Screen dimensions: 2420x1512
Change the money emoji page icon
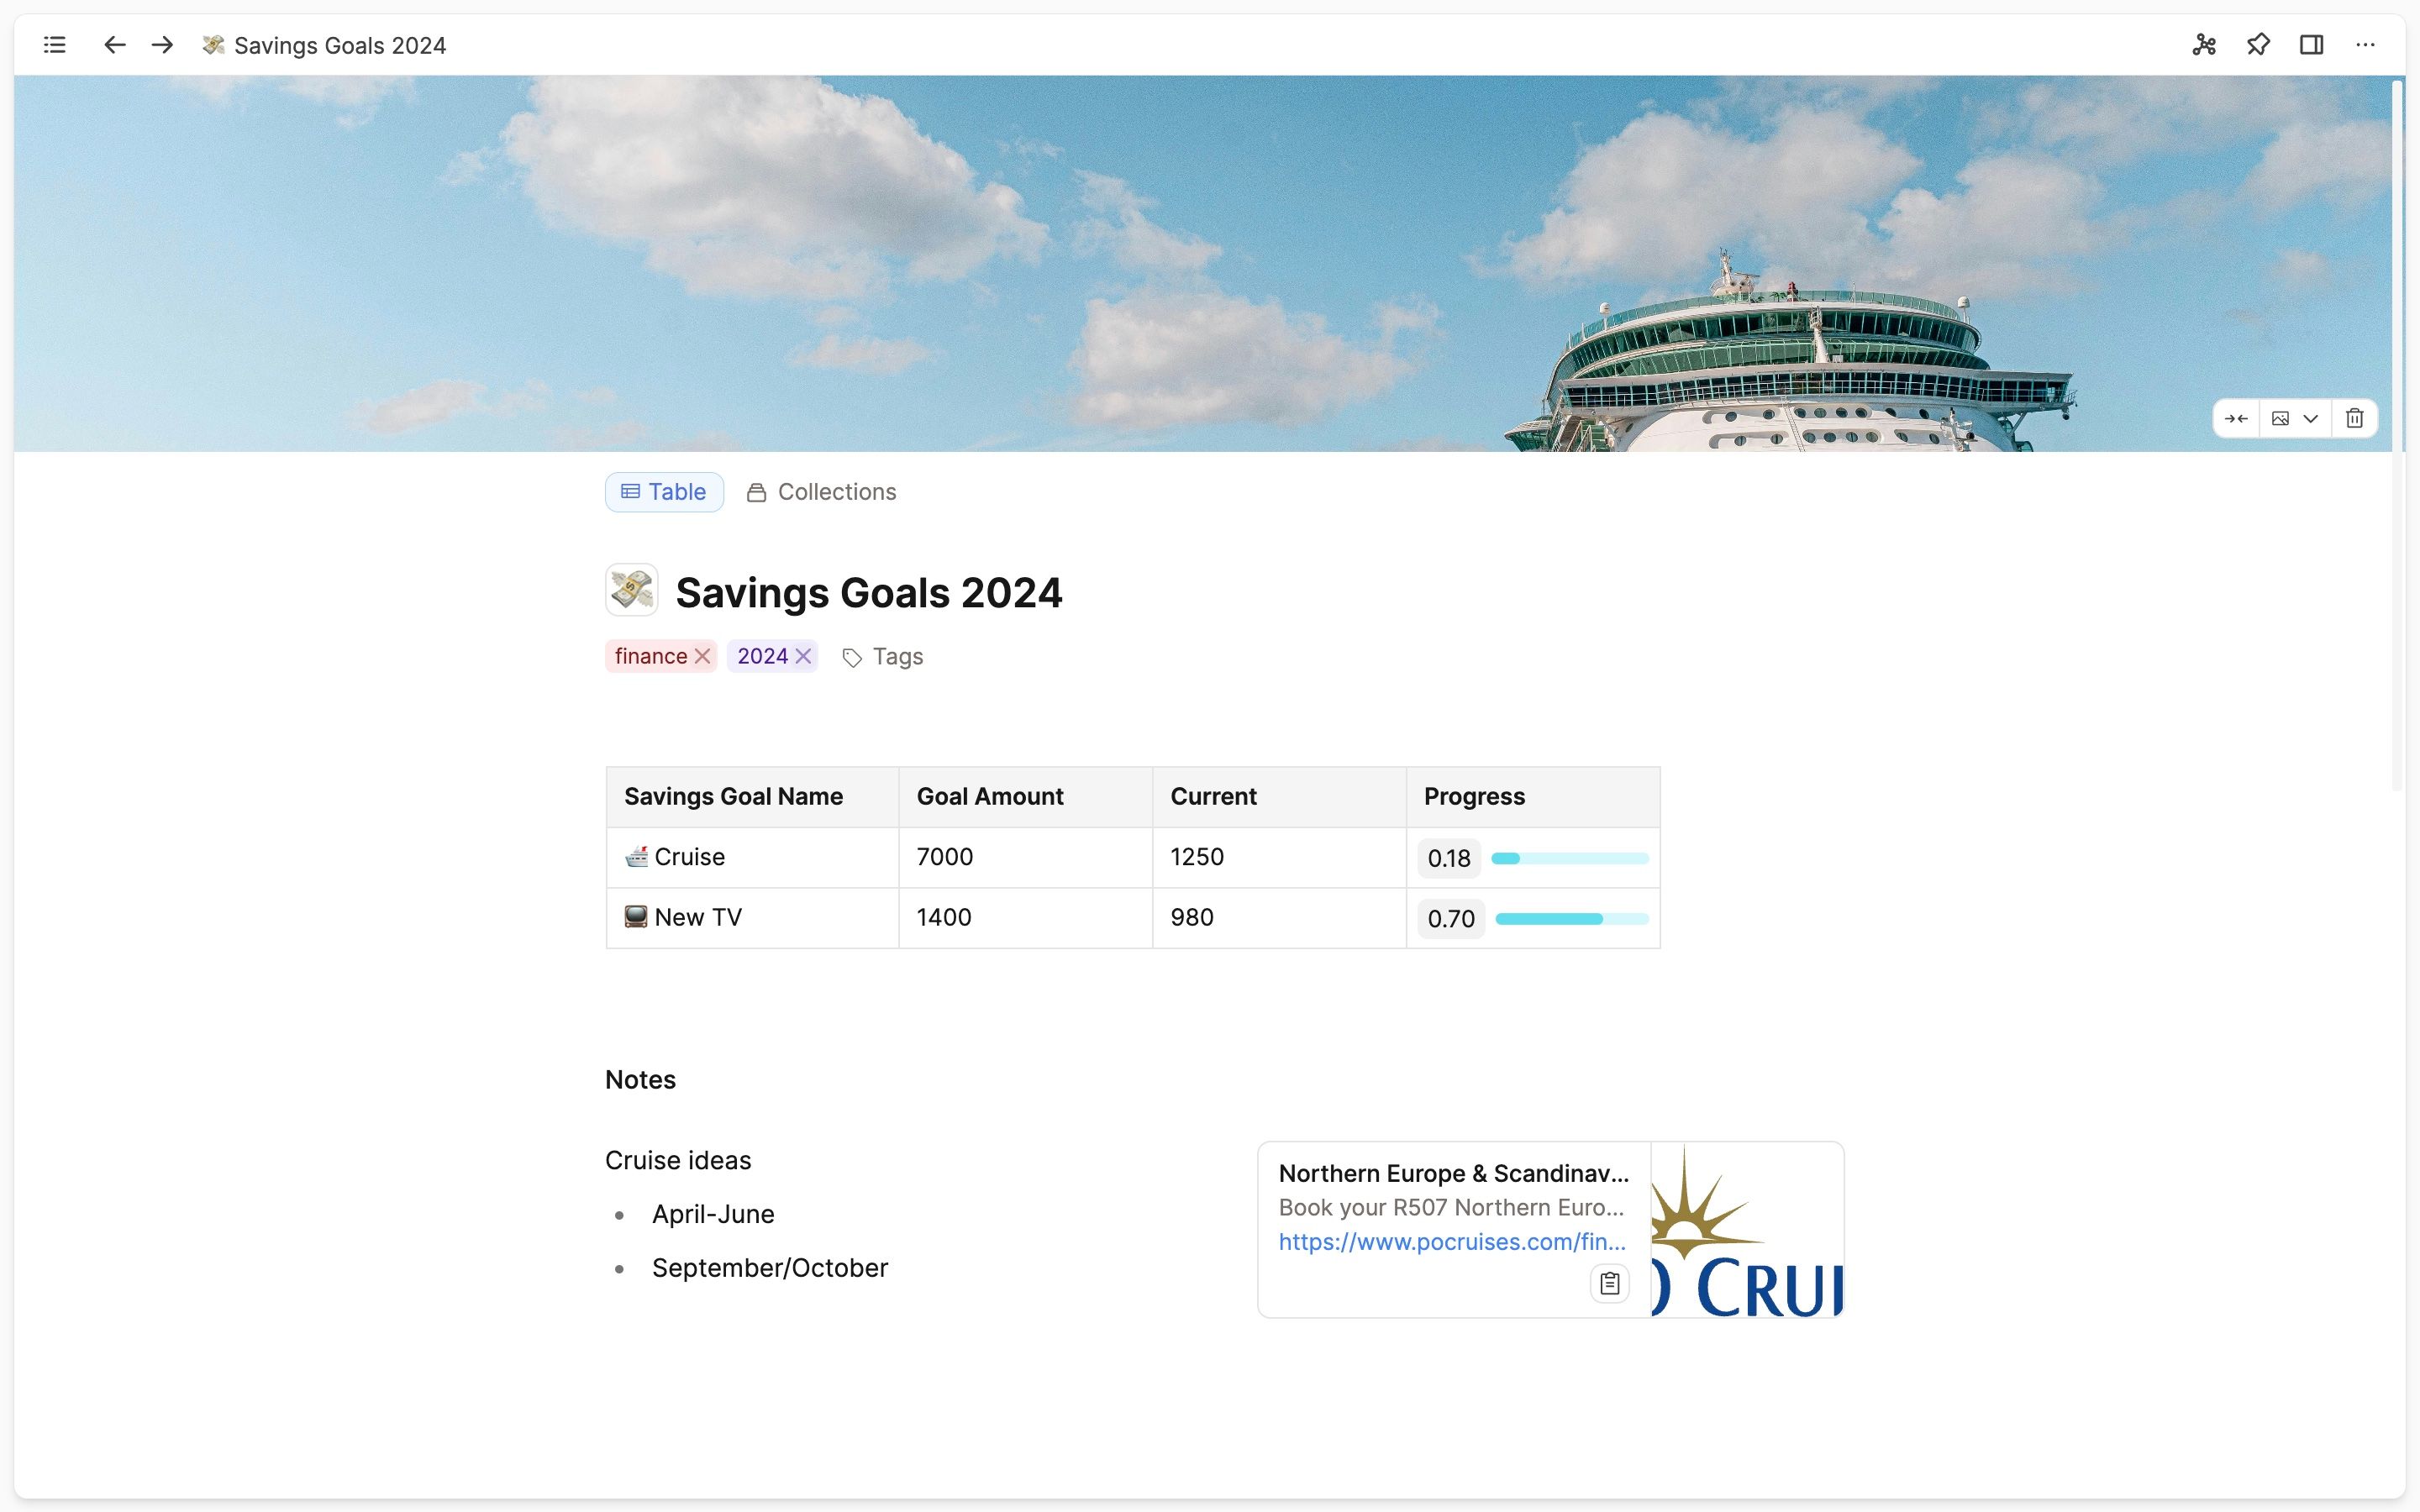point(631,590)
